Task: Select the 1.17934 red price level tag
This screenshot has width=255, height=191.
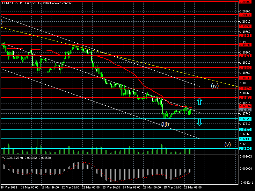Action: point(245,106)
